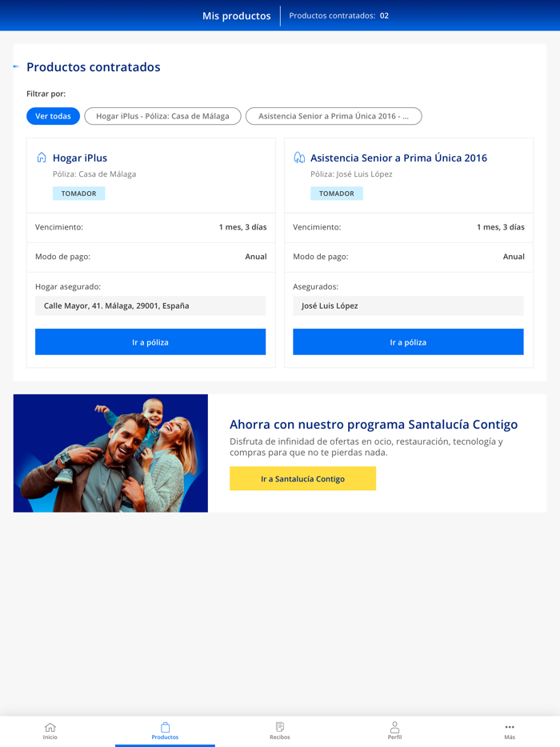Click the icon beside Asistencia Senior title
This screenshot has width=560, height=747.
pos(299,158)
